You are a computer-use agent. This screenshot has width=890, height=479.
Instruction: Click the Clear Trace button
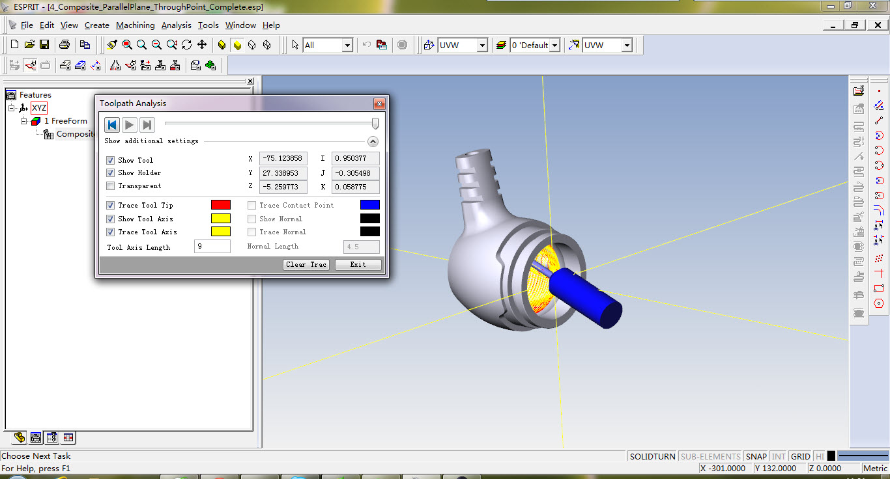click(306, 264)
